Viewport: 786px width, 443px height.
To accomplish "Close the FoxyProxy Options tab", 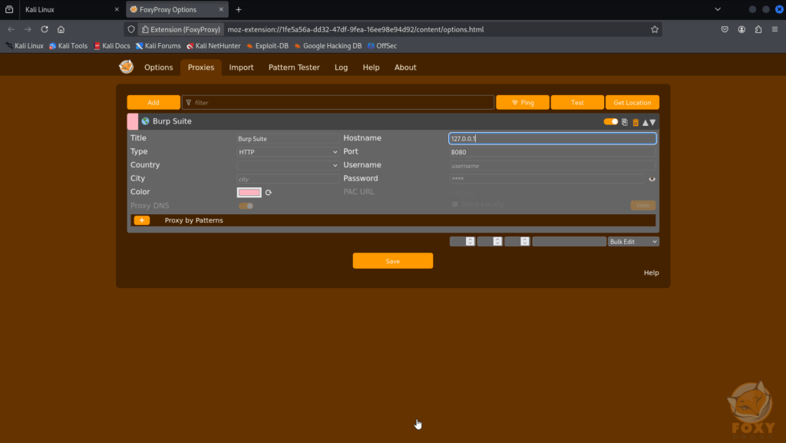I will pyautogui.click(x=221, y=9).
